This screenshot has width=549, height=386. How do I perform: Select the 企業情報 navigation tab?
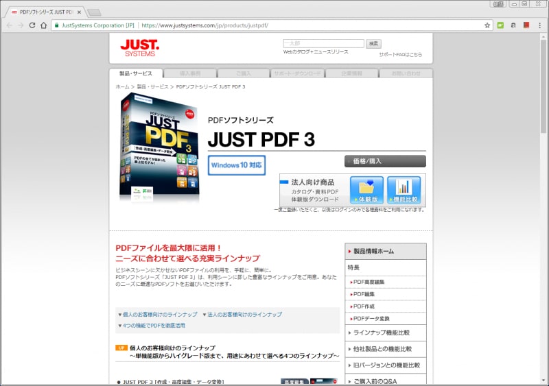(x=351, y=73)
